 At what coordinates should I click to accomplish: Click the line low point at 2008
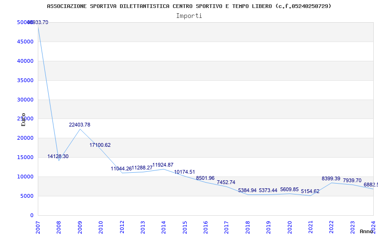(x=59, y=160)
